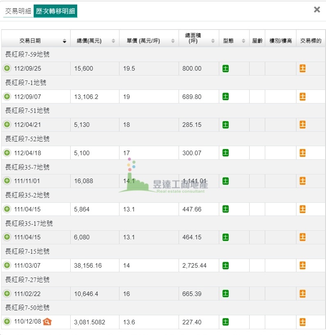Image resolution: width=326 pixels, height=335 pixels.
Task: Expand the 112/09/07 transaction row
Action: coord(7,96)
